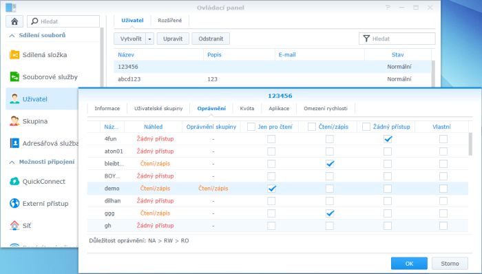482x274 pixels.
Task: Click the Oprávnění skupiny column header
Action: (x=211, y=127)
